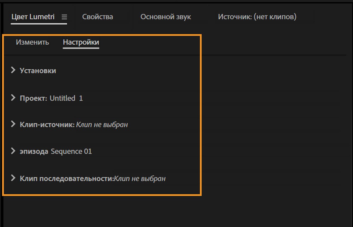The image size is (353, 227).
Task: Switch to the Свойства tab
Action: (x=97, y=17)
